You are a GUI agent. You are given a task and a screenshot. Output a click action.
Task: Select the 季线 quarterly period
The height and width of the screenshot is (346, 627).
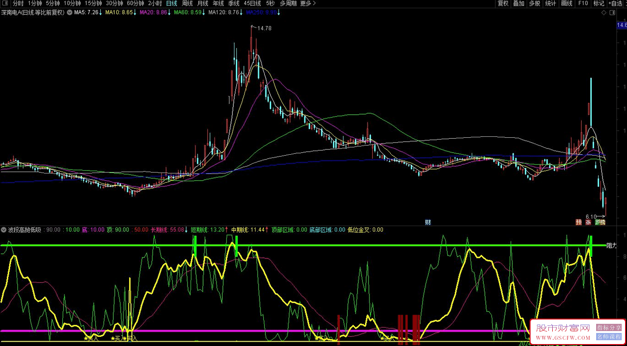pyautogui.click(x=234, y=3)
